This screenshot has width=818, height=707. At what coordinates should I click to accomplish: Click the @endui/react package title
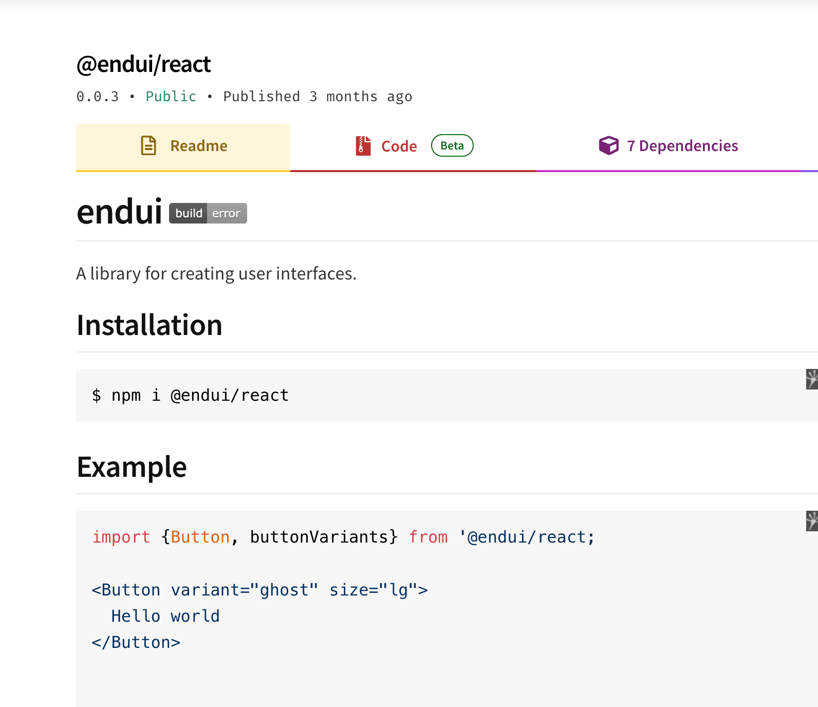coord(143,64)
